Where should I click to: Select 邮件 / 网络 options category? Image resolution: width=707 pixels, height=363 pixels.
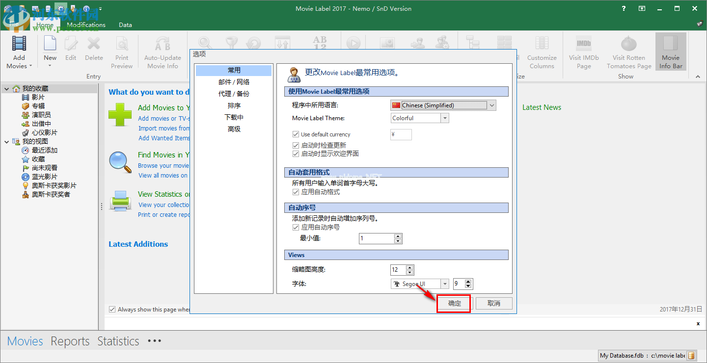[234, 82]
